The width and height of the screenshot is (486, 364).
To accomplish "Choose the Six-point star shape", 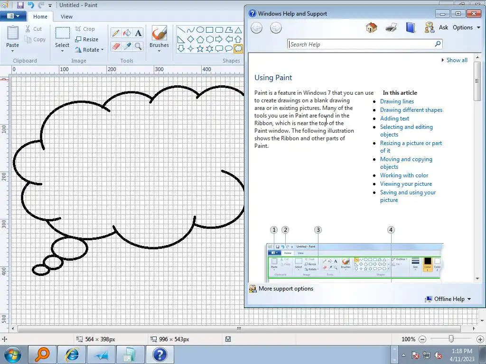I will [x=209, y=49].
